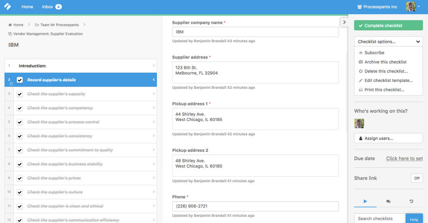Open Vendor Management: Supplier Evaluation link
428x223 pixels.
[48, 34]
